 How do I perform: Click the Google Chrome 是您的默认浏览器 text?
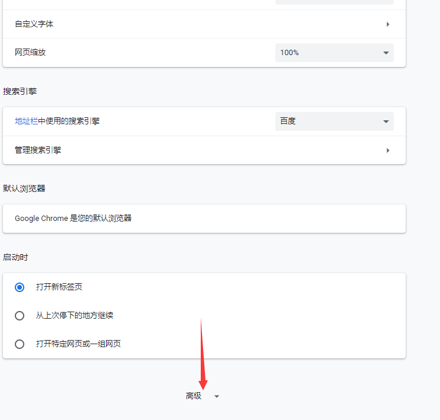click(x=73, y=218)
